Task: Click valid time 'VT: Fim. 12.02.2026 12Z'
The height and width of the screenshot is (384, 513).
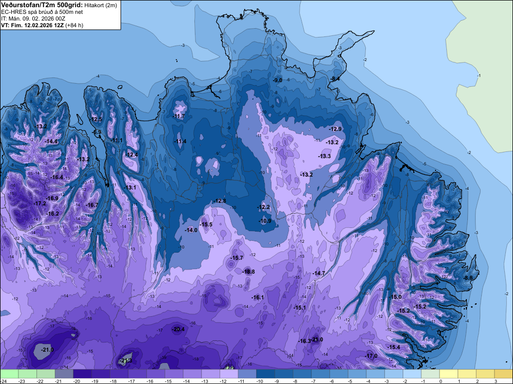Action: [33, 25]
